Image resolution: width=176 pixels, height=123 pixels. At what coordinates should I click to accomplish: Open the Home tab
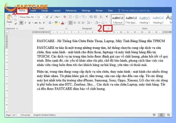(22, 11)
